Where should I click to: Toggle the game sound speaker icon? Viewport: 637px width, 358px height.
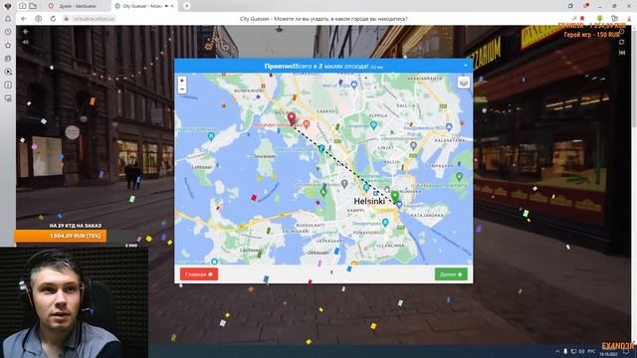pos(26,42)
